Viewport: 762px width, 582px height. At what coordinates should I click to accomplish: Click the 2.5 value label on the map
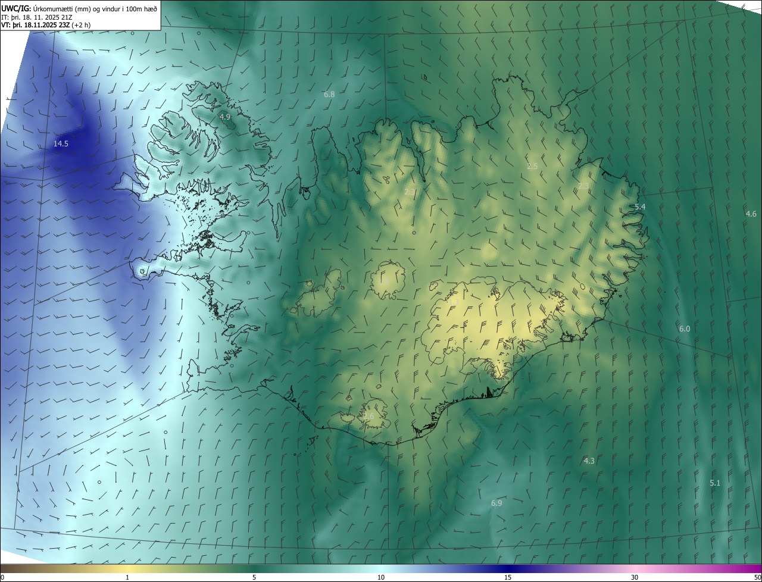click(x=532, y=167)
